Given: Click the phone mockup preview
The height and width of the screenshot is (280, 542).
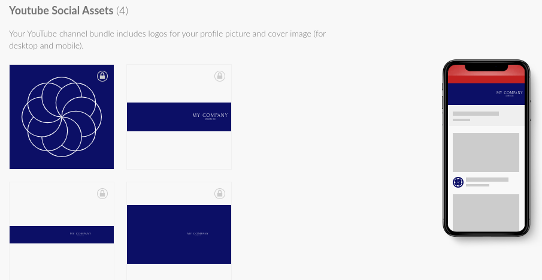Looking at the screenshot, I should click(486, 148).
